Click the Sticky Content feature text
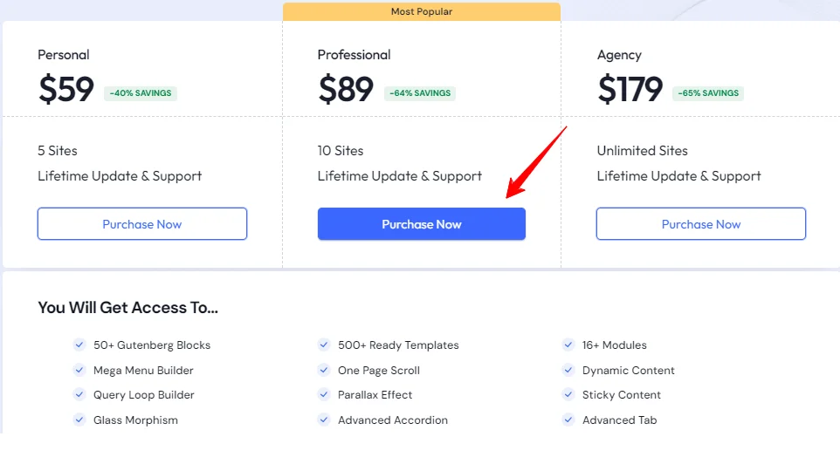 pos(622,395)
